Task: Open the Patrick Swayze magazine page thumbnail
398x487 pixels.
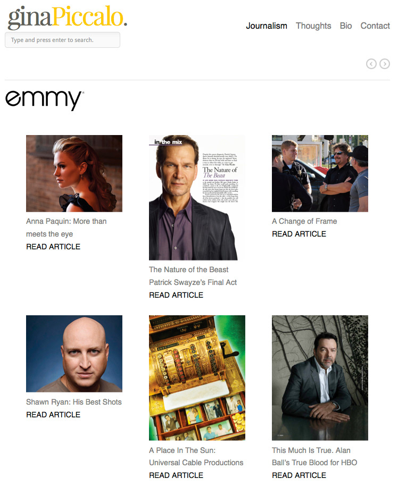Action: 197,198
